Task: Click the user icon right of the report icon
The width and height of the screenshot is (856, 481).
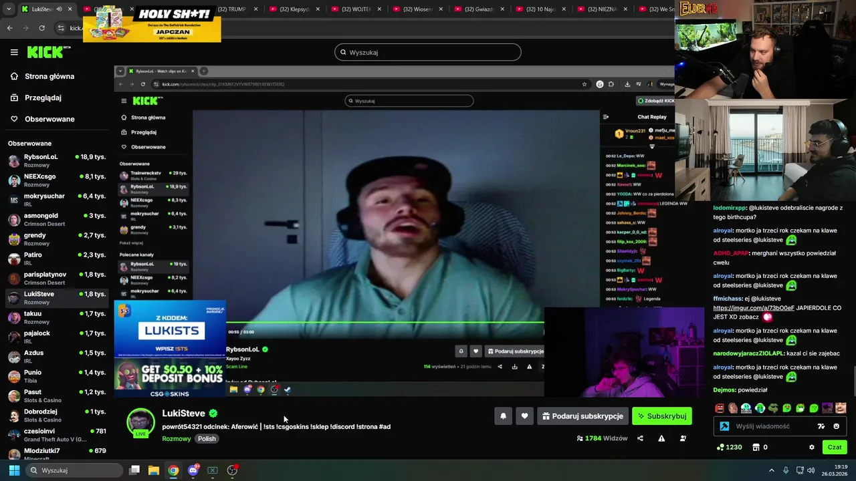Action: [683, 438]
